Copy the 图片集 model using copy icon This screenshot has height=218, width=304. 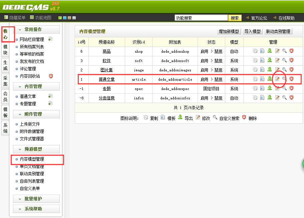click(x=255, y=70)
